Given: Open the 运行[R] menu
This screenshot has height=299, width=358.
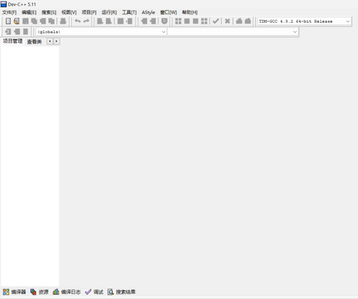Looking at the screenshot, I should (109, 12).
